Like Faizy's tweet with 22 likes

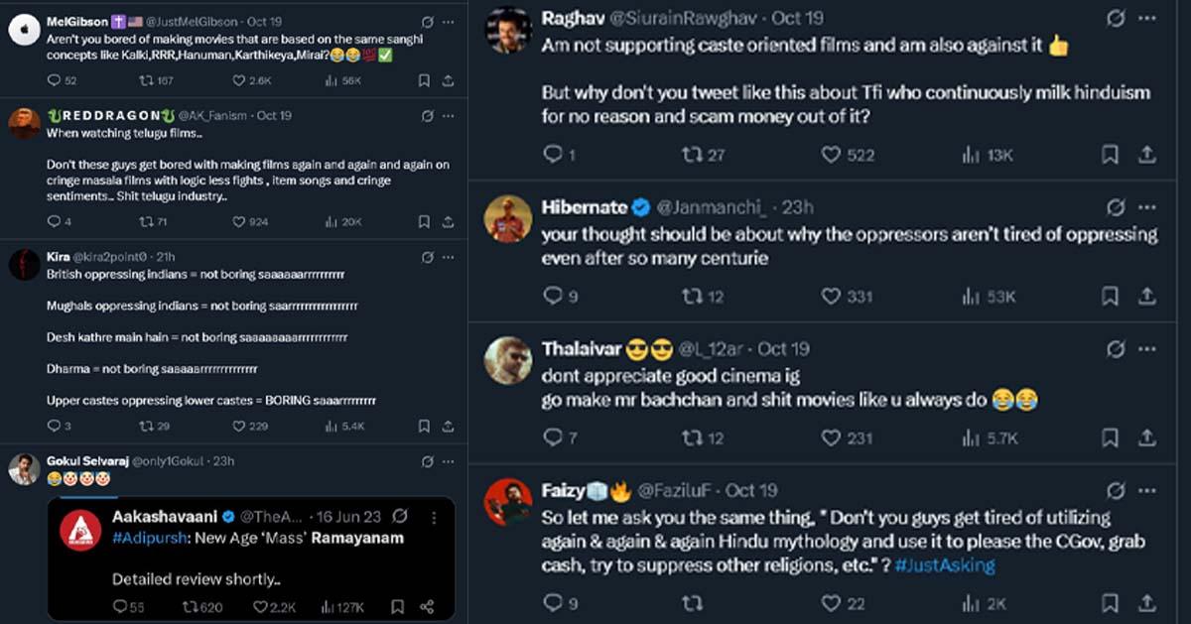tap(832, 602)
